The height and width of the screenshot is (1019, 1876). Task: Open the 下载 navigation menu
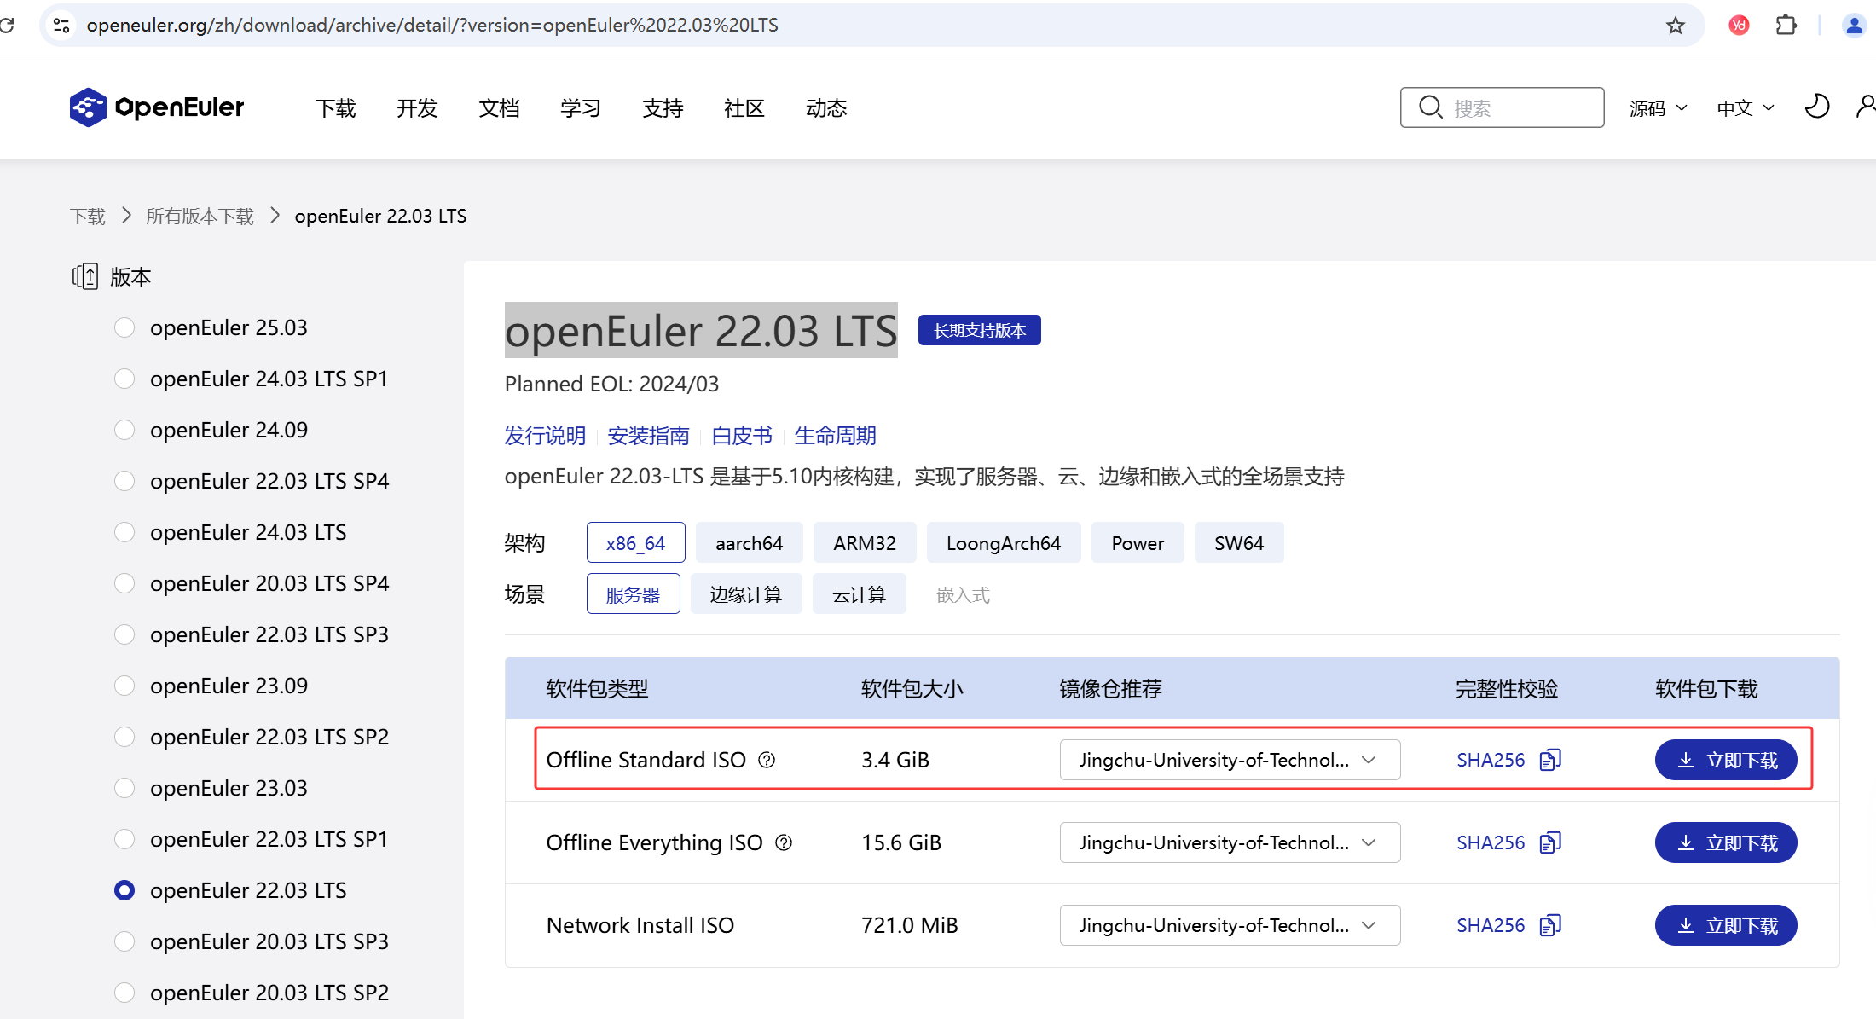click(x=335, y=108)
